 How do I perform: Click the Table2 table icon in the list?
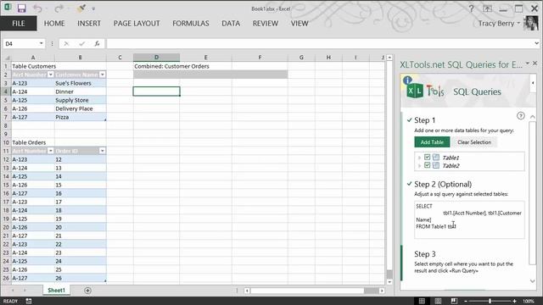pyautogui.click(x=436, y=165)
